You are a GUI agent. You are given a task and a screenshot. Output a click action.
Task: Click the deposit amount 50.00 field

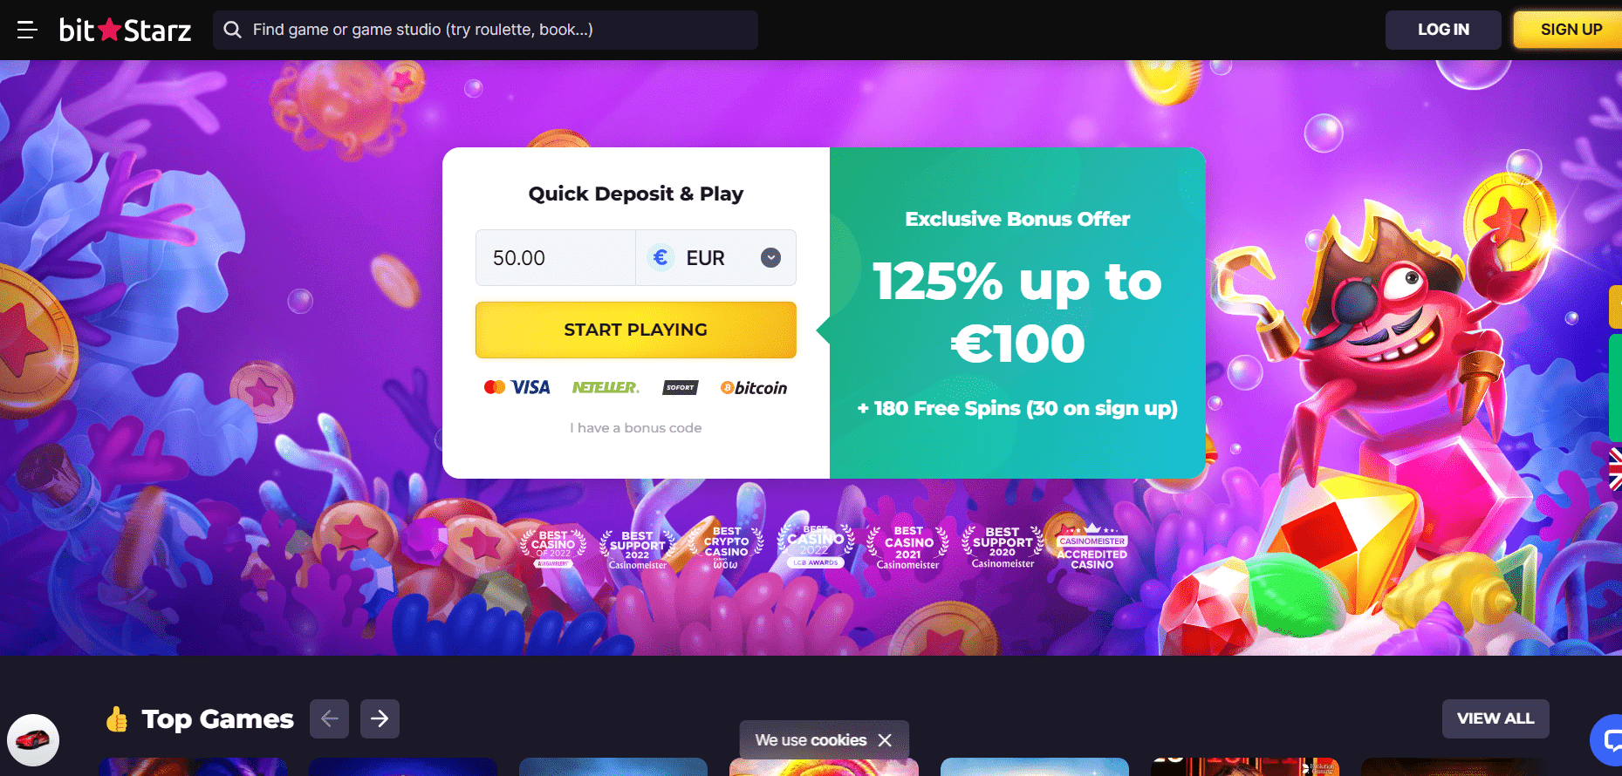tap(556, 258)
